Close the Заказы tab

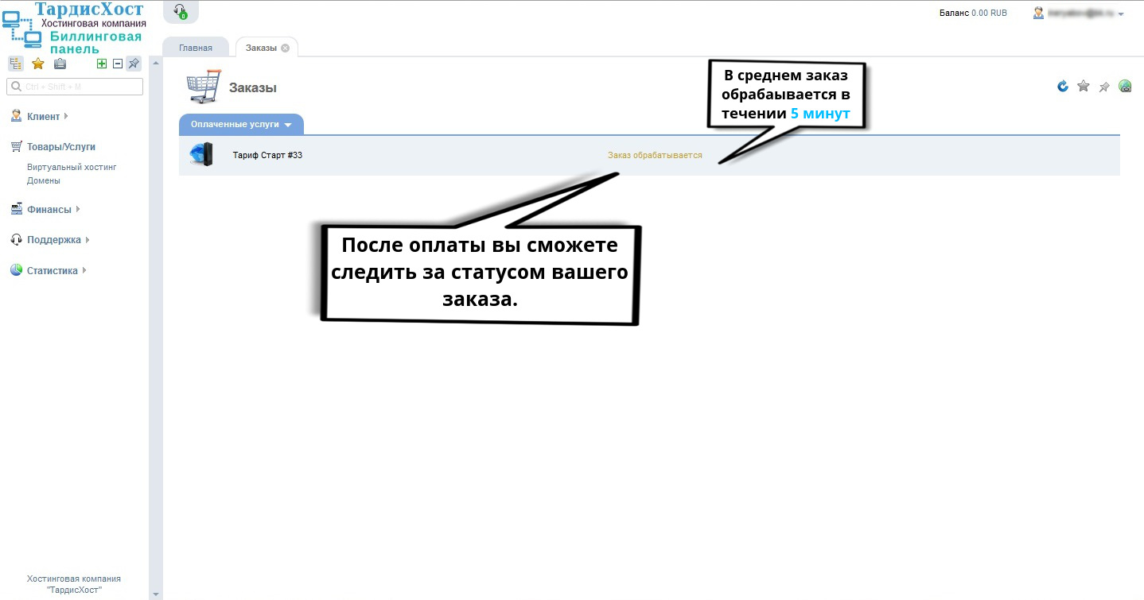tap(285, 48)
